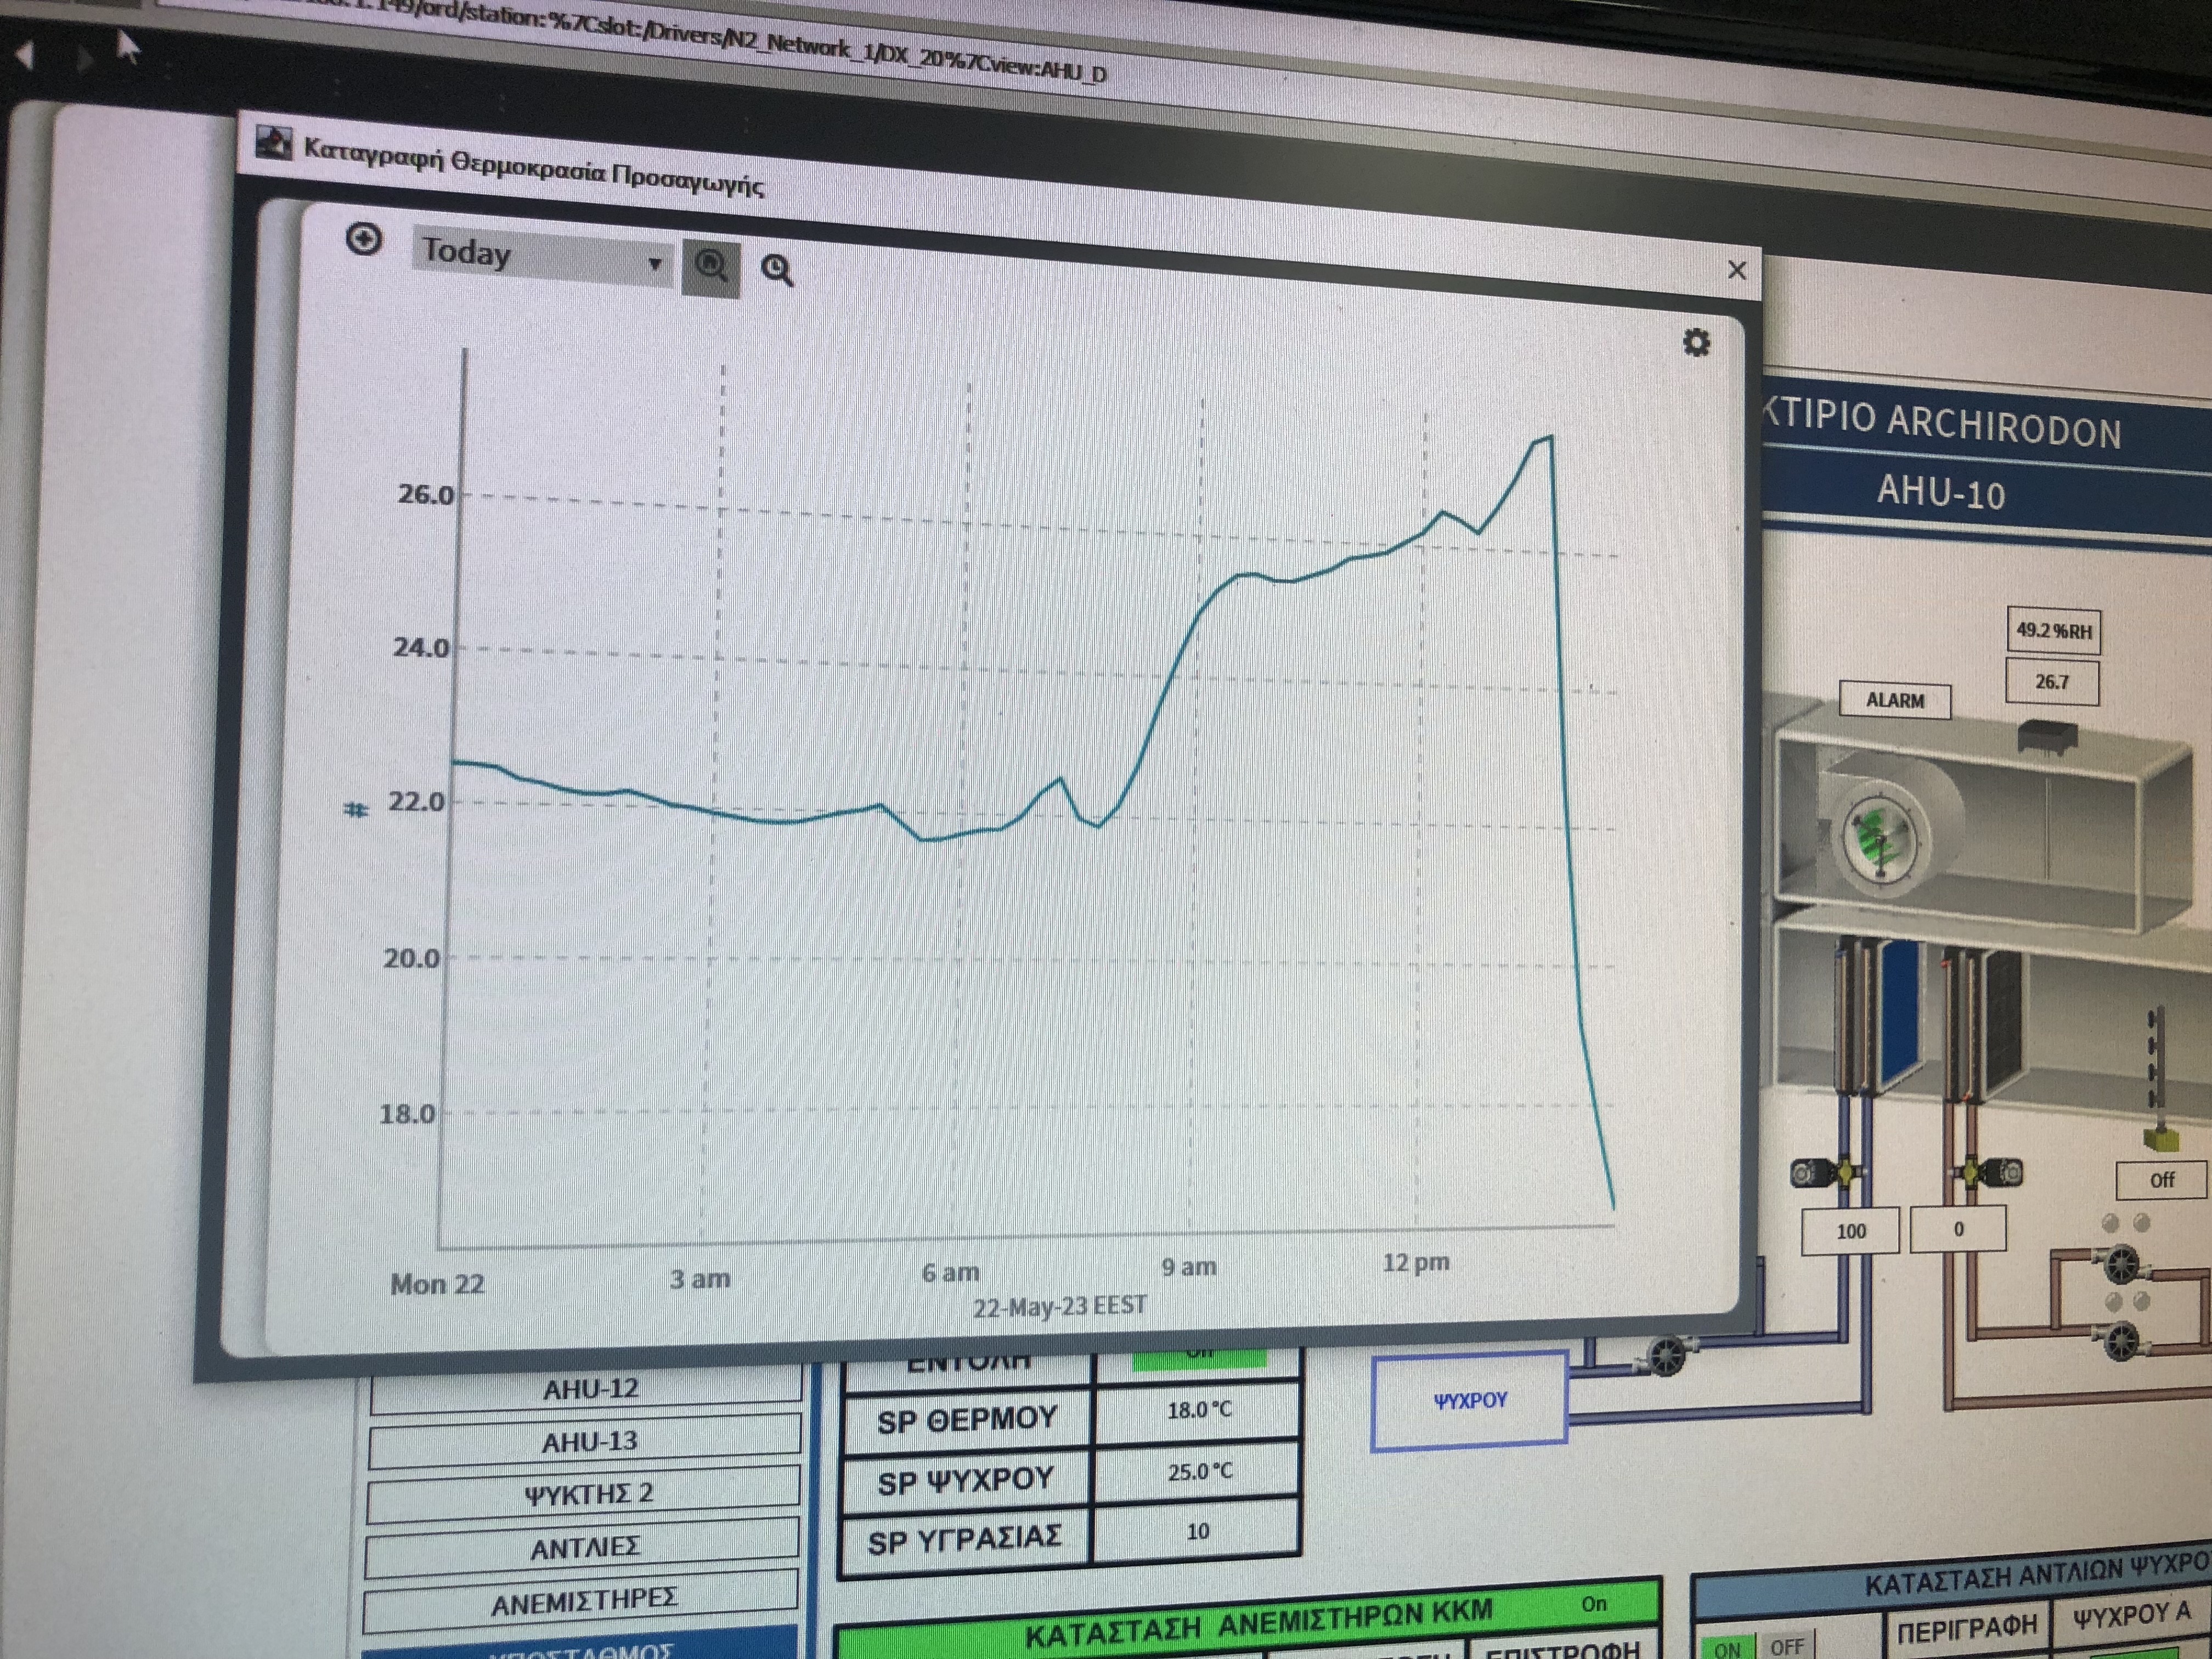Image resolution: width=2212 pixels, height=1659 pixels.
Task: Click the 3 am x-axis label
Action: point(700,1278)
